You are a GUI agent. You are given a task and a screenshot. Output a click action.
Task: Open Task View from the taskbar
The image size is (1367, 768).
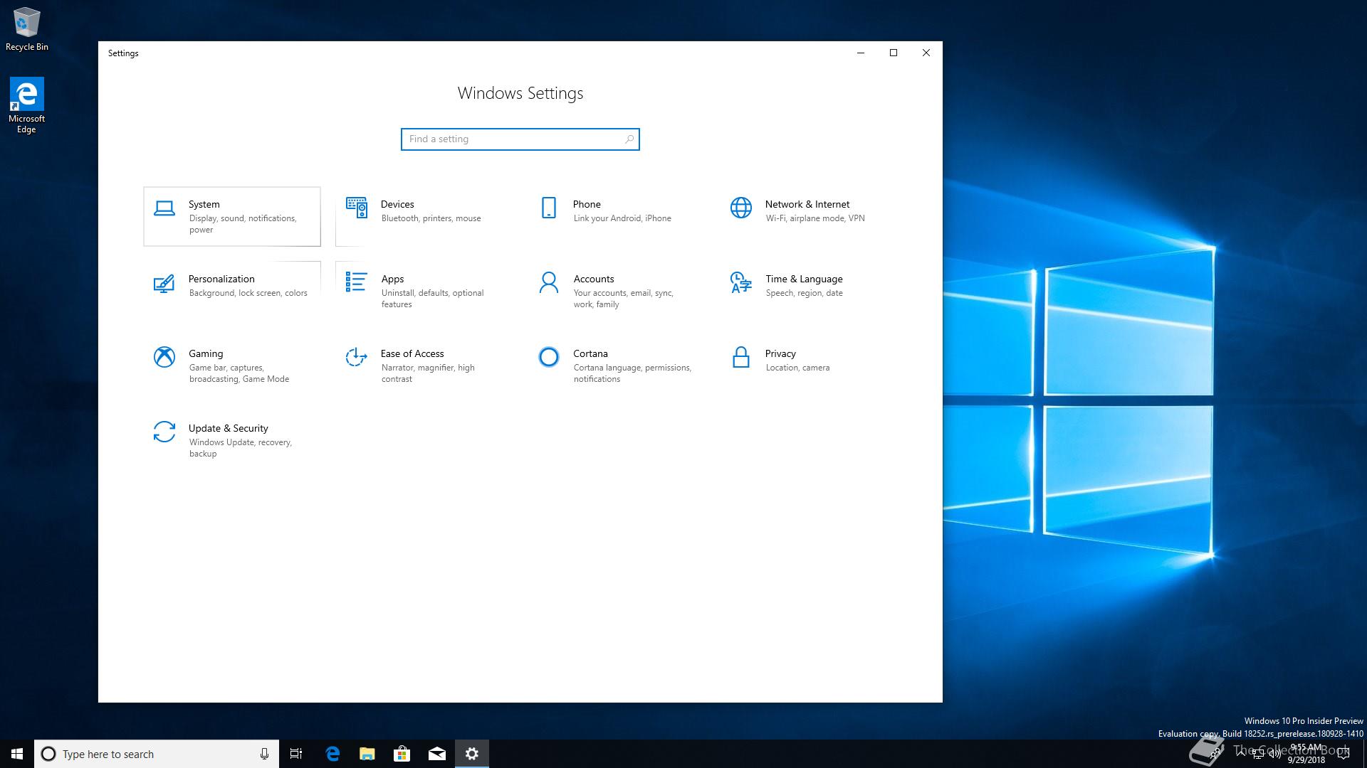coord(296,754)
